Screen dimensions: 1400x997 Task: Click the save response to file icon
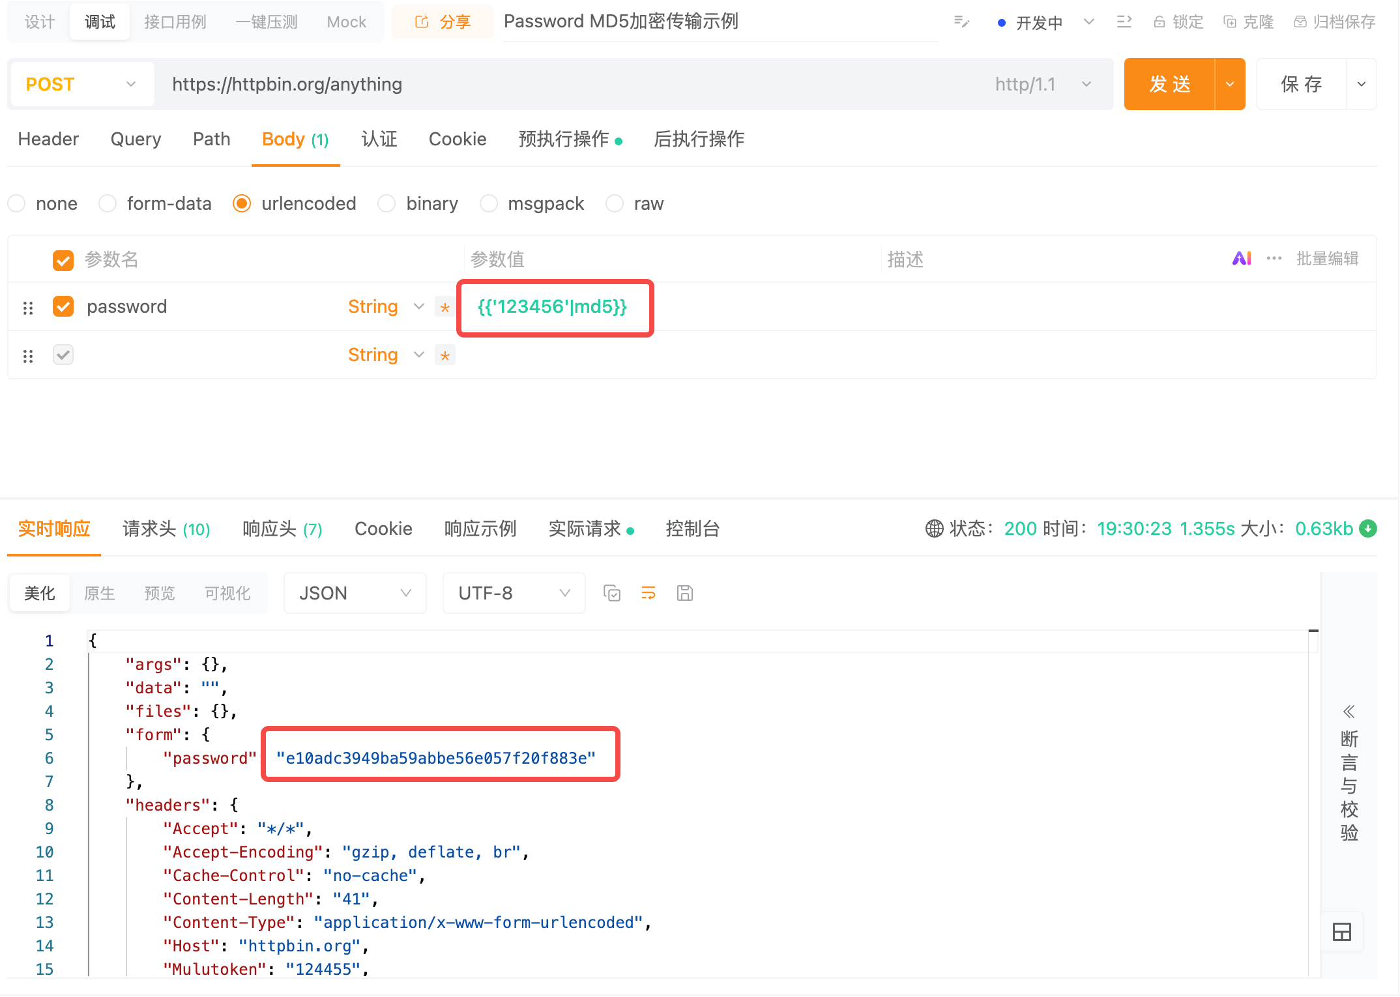coord(684,593)
